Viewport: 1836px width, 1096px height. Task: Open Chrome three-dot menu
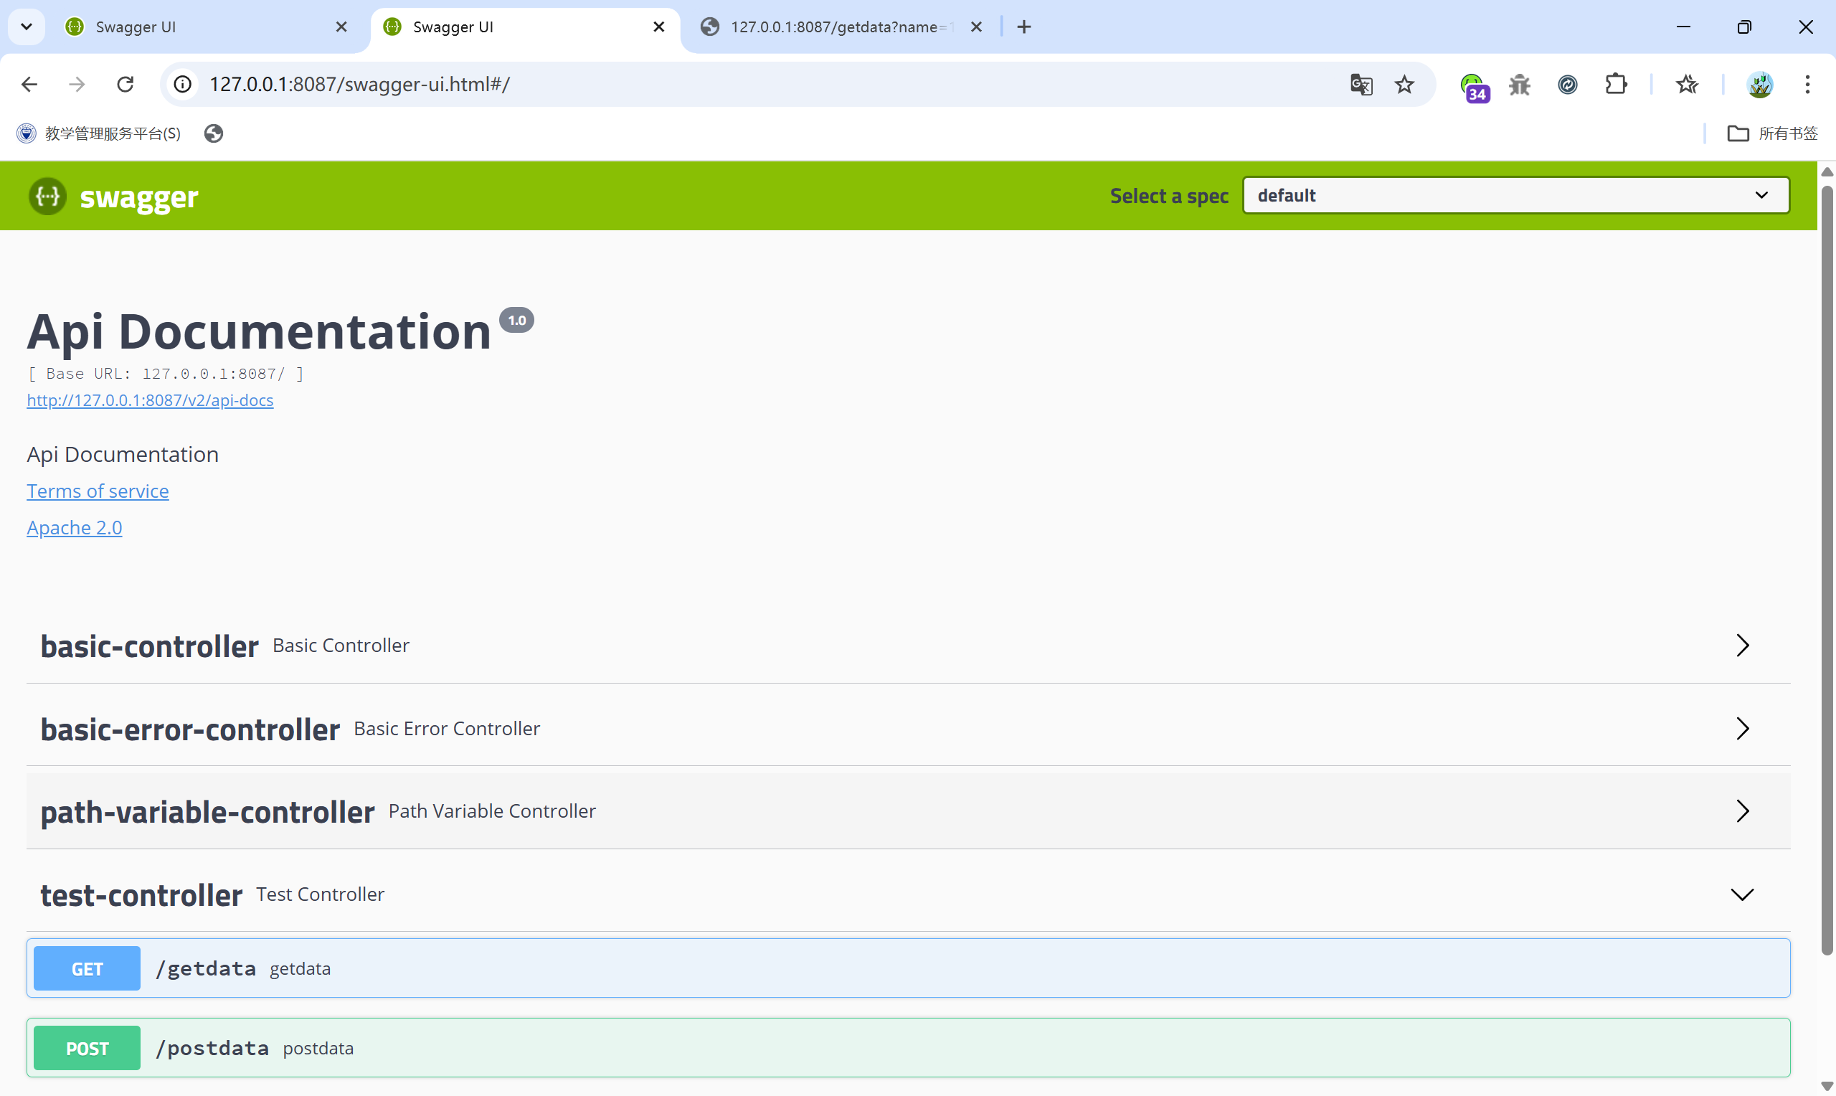(1807, 85)
